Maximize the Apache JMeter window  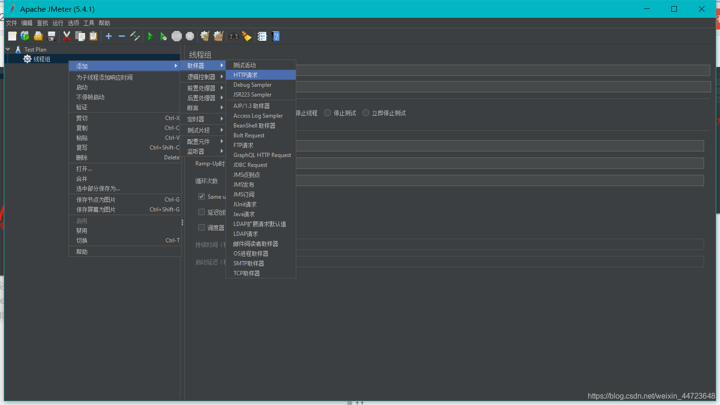(x=674, y=9)
